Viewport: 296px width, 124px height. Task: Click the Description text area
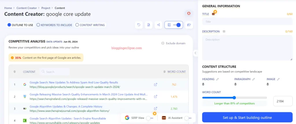coord(247,48)
